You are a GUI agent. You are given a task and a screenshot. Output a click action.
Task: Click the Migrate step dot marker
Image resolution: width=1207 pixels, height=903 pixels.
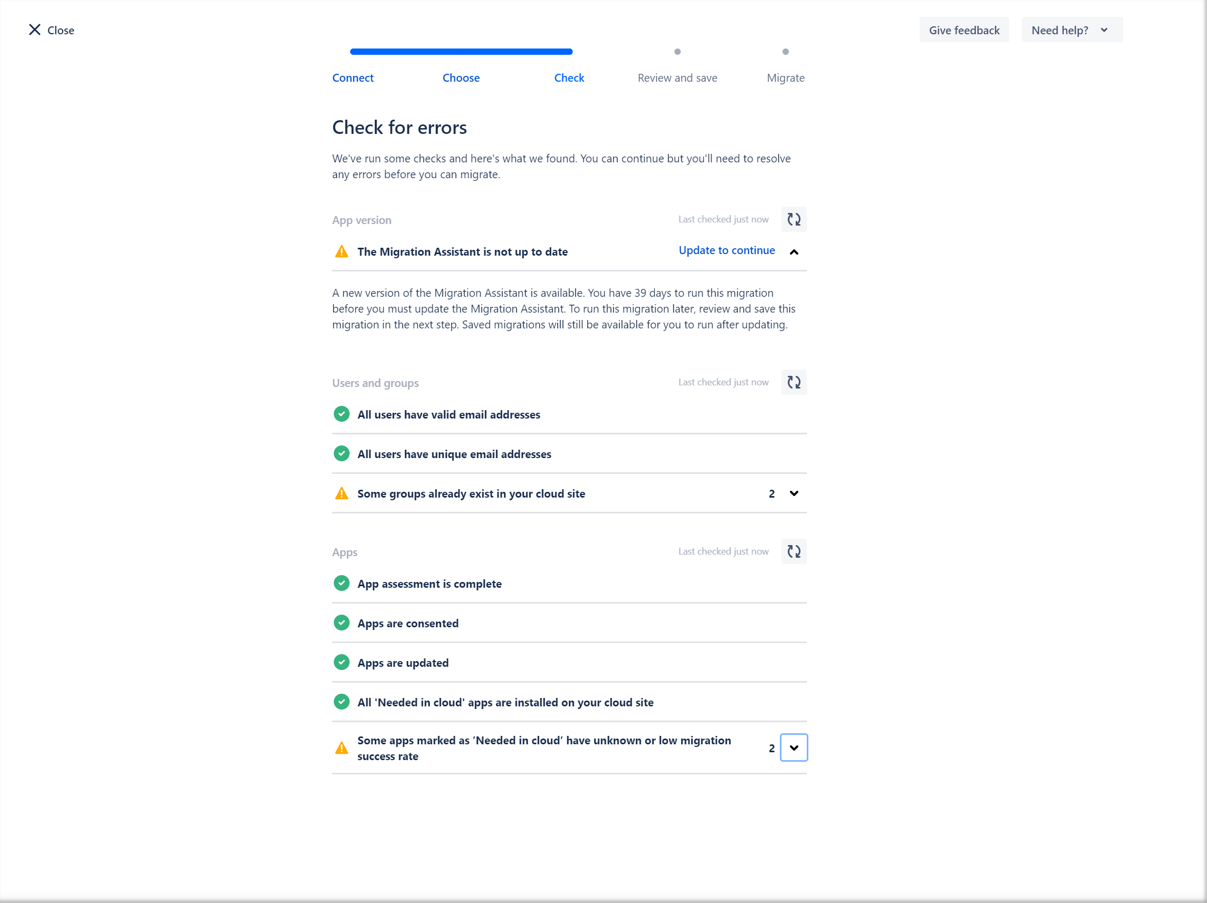(785, 52)
